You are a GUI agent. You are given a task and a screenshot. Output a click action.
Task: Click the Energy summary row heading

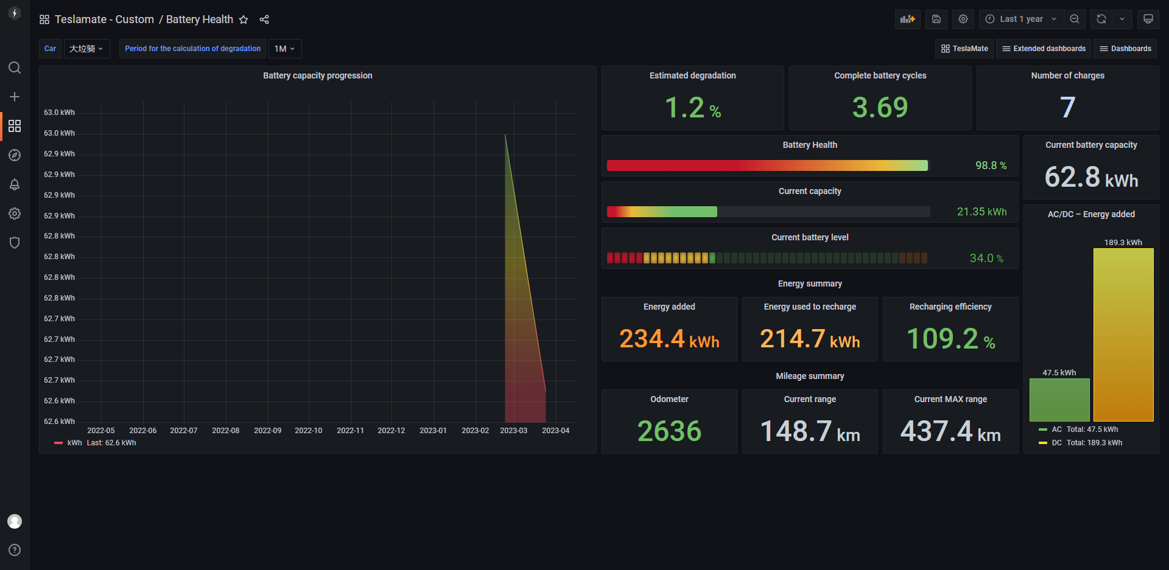[810, 283]
